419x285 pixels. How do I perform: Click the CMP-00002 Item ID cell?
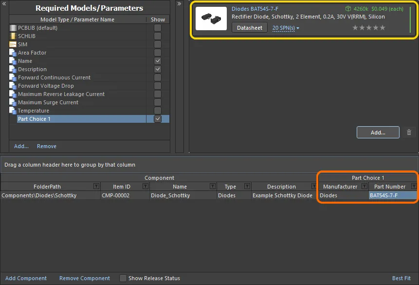click(125, 195)
